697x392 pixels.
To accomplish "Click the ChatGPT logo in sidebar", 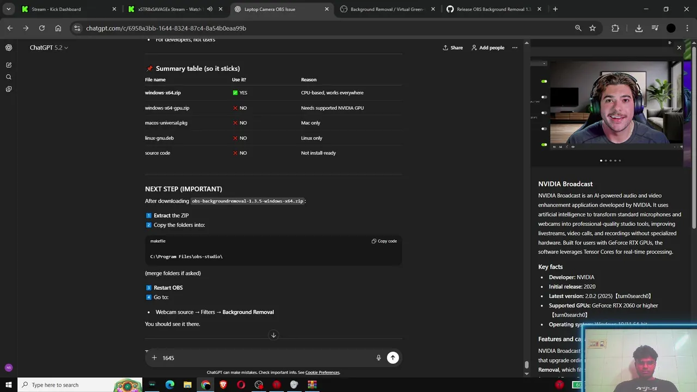I will 9,47.
